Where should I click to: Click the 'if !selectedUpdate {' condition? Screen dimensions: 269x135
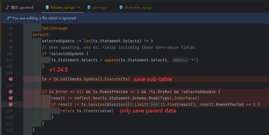pos(65,54)
